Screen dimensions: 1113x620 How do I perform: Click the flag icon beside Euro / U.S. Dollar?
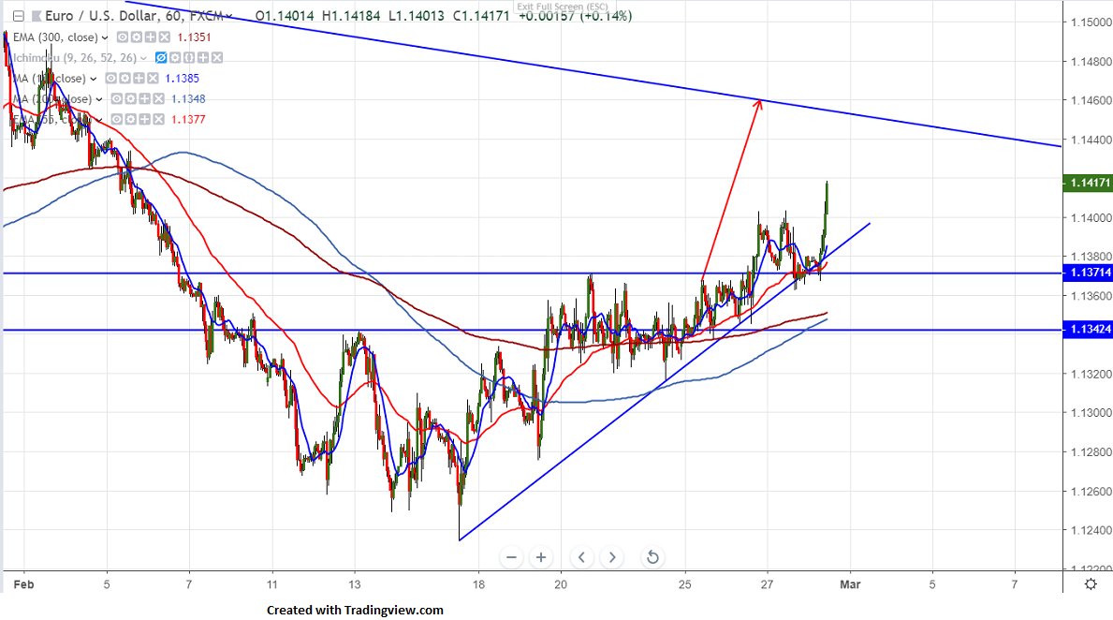tap(36, 16)
